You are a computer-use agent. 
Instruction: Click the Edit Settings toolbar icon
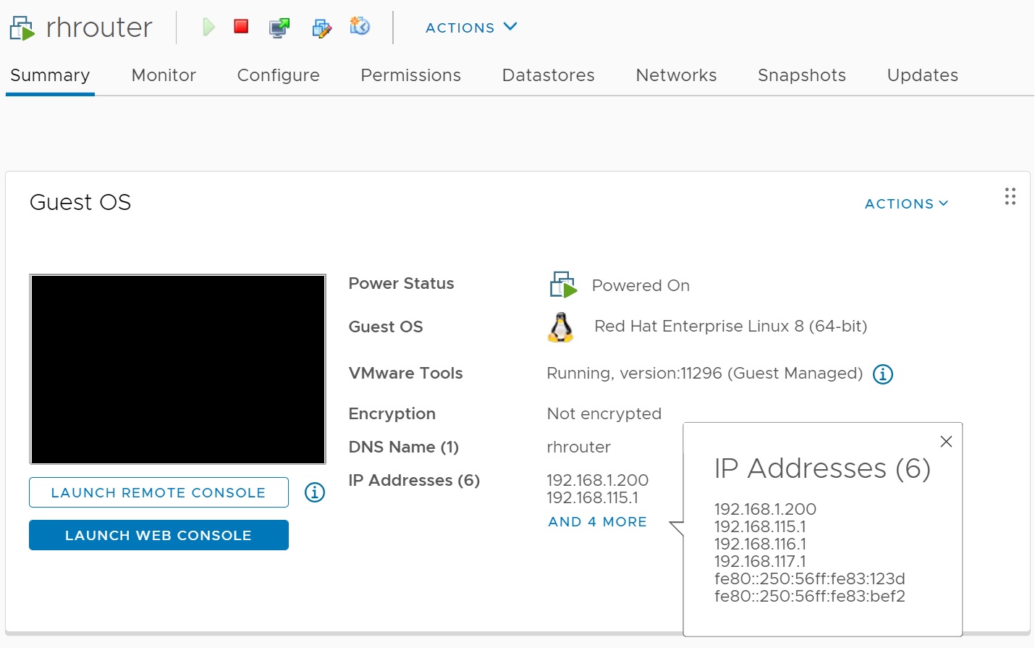click(x=321, y=28)
